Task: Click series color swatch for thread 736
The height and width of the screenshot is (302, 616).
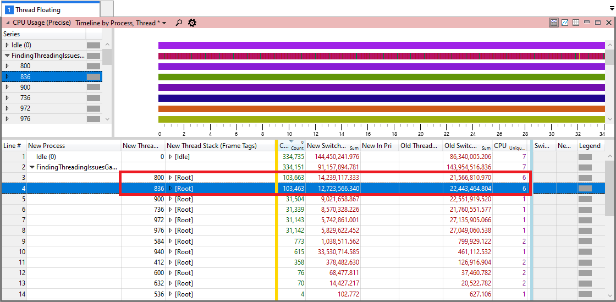Action: pos(94,98)
